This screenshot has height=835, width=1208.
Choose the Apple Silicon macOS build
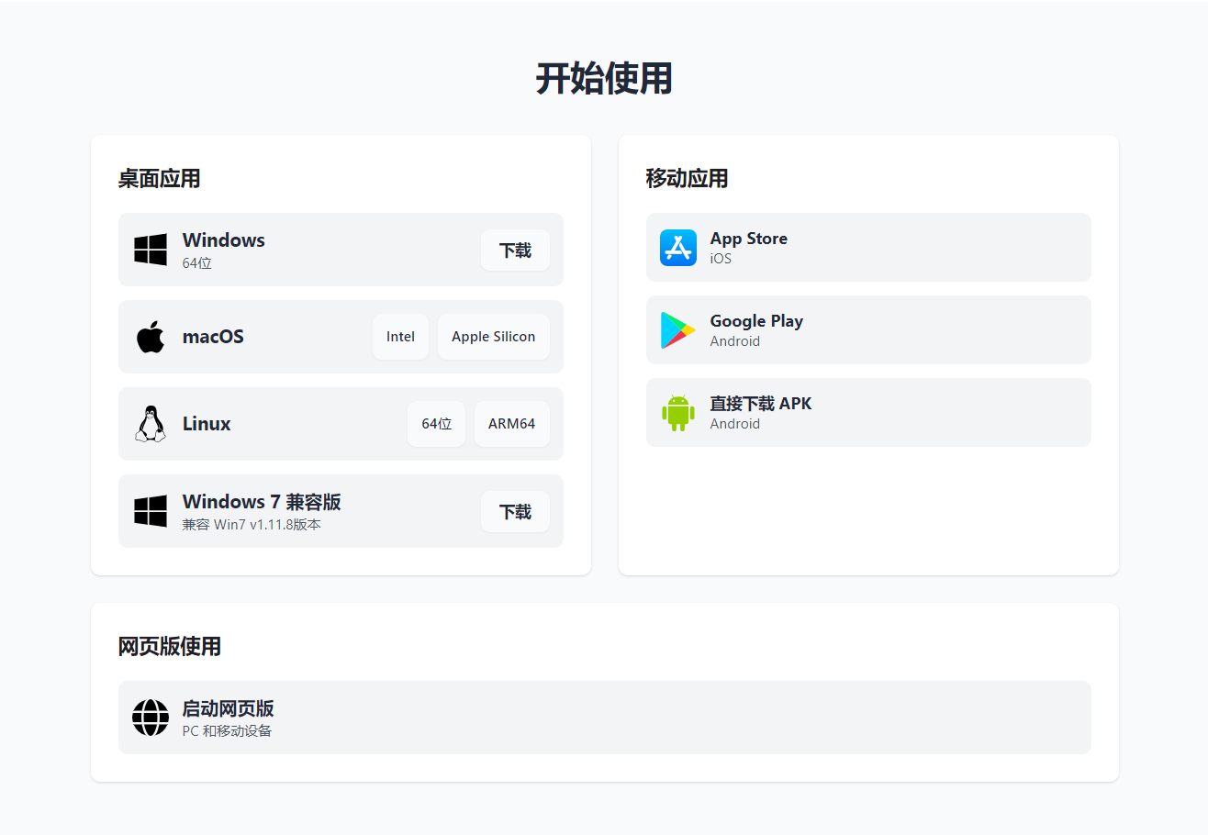(x=493, y=337)
